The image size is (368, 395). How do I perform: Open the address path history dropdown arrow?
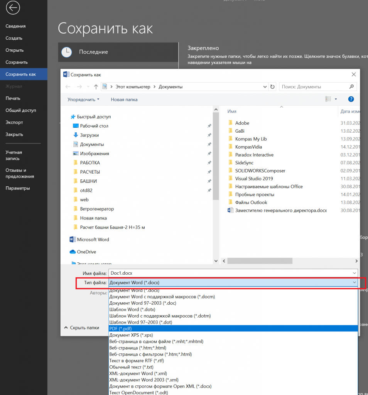coord(264,87)
